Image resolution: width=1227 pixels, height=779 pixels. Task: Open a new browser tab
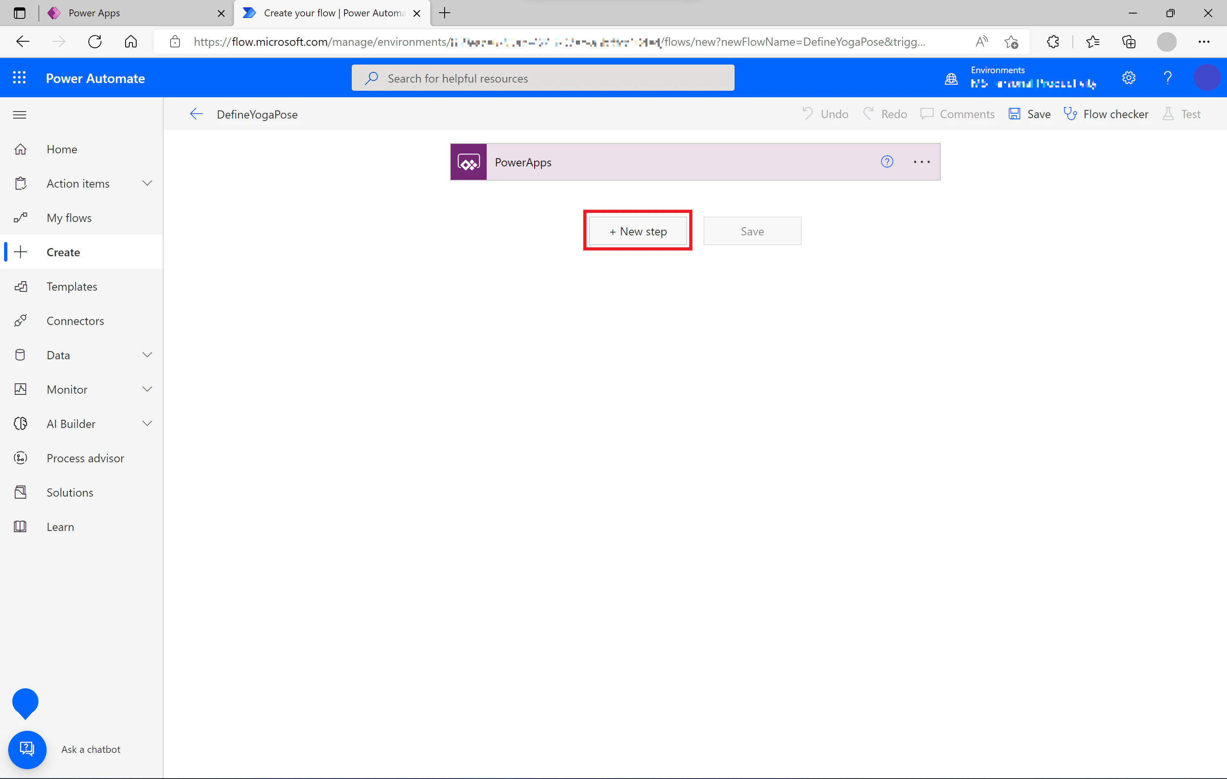point(444,13)
